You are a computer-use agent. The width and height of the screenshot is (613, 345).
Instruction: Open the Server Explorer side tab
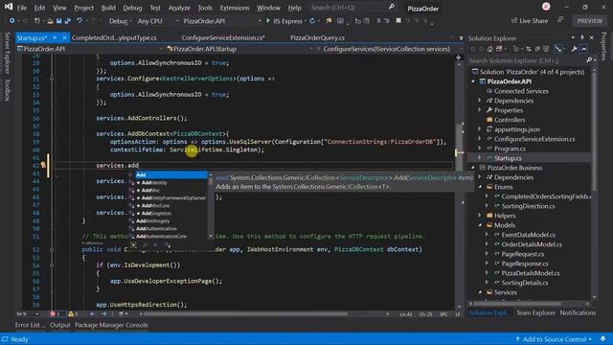[x=7, y=53]
